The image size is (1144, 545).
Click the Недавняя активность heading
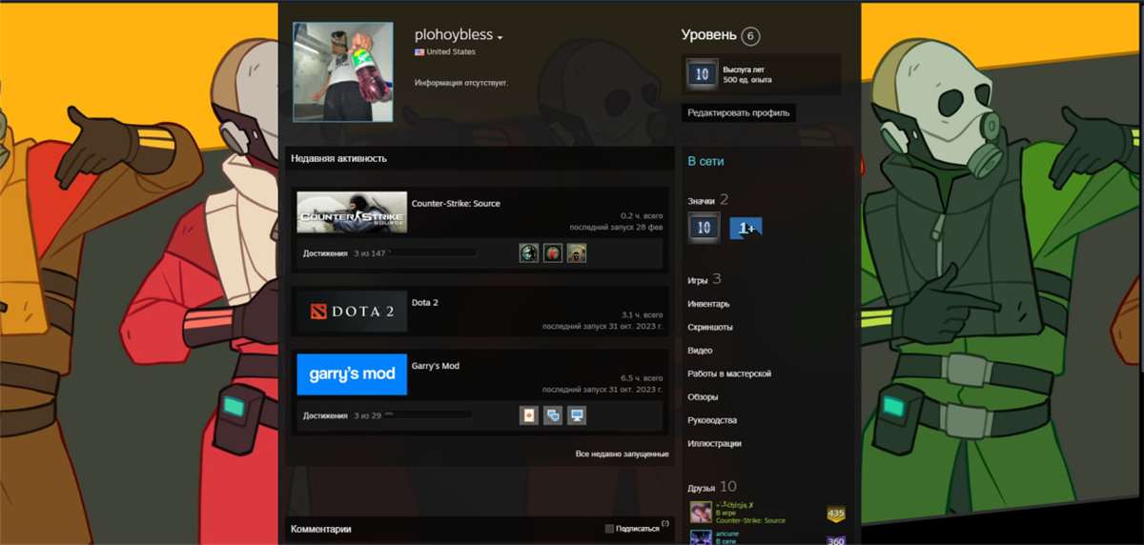click(339, 158)
